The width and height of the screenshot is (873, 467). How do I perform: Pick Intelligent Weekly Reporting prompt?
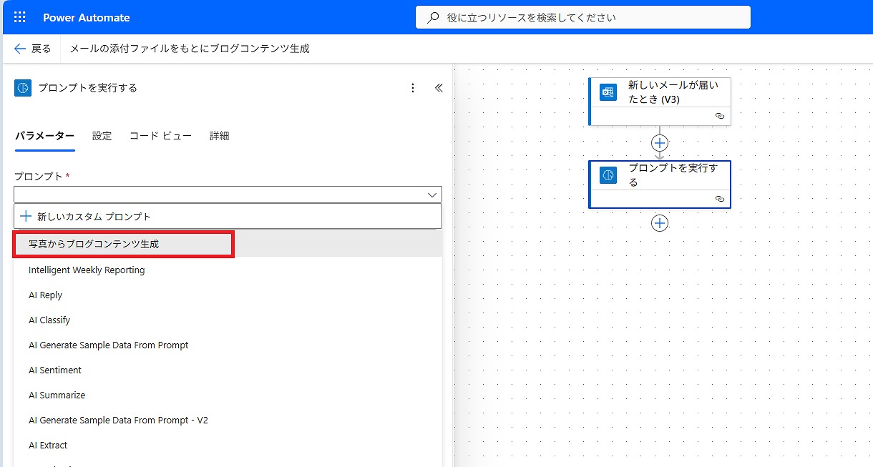tap(87, 270)
